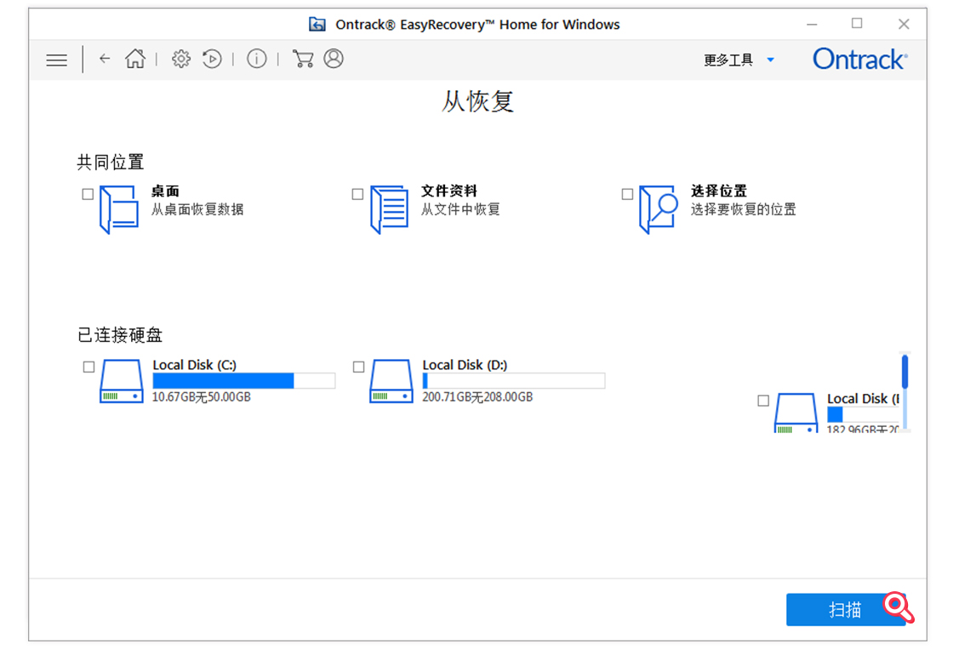This screenshot has width=953, height=655.
Task: Click the 从桌面恢复数据 description text
Action: pos(197,209)
